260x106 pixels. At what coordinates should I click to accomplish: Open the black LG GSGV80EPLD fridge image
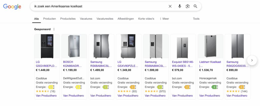click(x=47, y=46)
